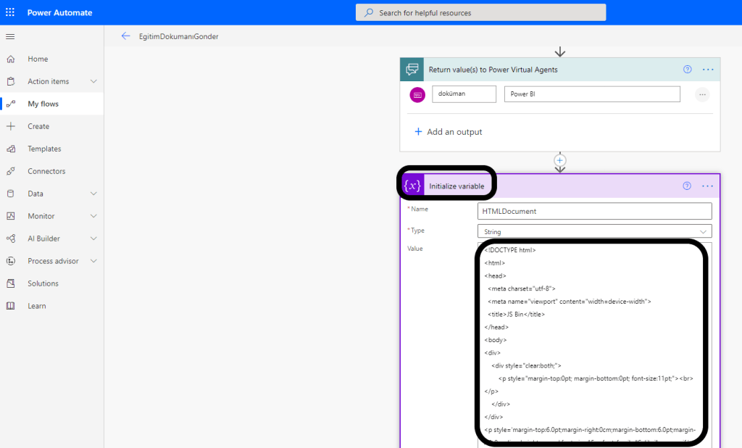The height and width of the screenshot is (448, 742).
Task: Open ellipsis menu on Return value(s) card
Action: [x=708, y=70]
